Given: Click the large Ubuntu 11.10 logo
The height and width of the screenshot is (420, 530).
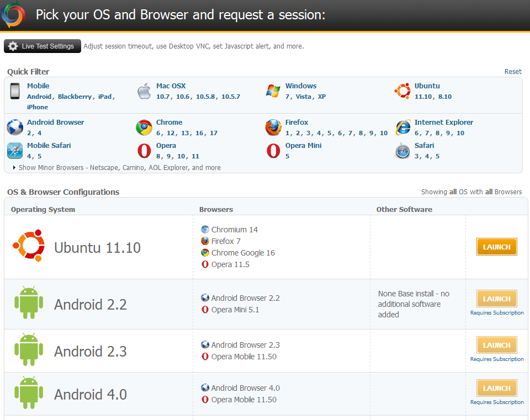Looking at the screenshot, I should pos(29,246).
